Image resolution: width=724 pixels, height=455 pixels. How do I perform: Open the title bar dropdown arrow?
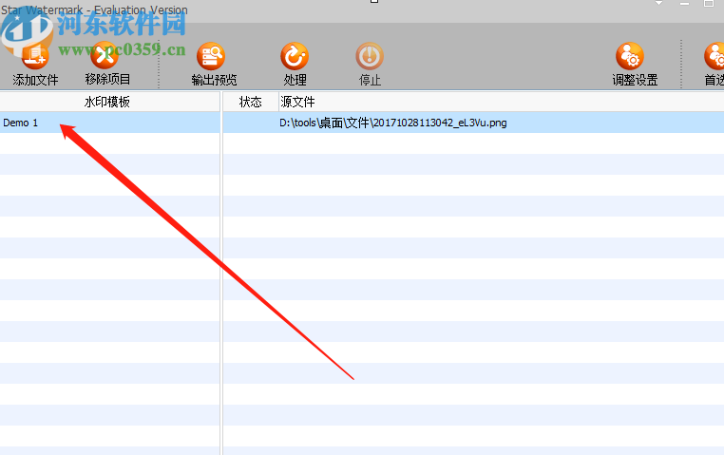(x=658, y=3)
